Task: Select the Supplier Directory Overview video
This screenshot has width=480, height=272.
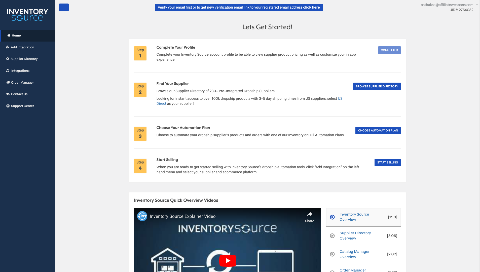Action: click(355, 236)
